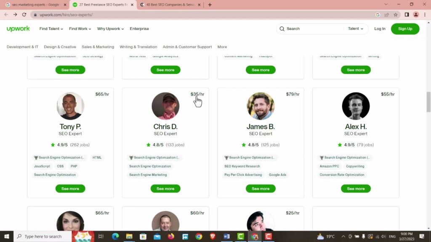
Task: Open the Design & Creative category
Action: pyautogui.click(x=60, y=47)
